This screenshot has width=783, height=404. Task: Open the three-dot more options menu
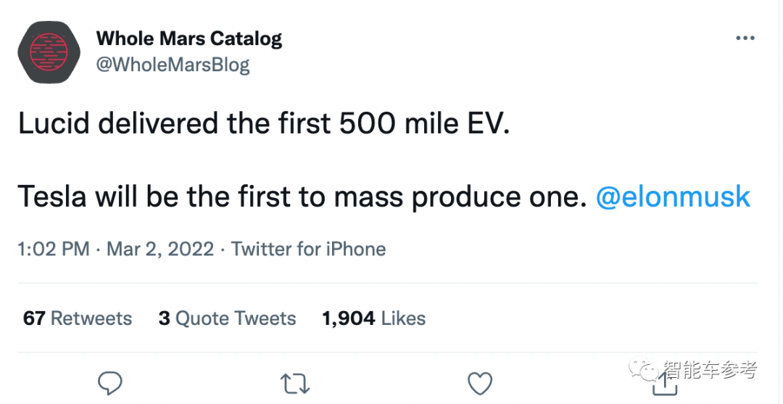tap(745, 38)
